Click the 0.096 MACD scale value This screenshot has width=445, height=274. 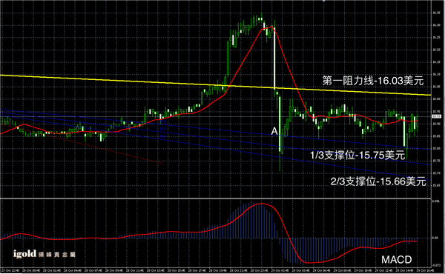[x=435, y=201]
